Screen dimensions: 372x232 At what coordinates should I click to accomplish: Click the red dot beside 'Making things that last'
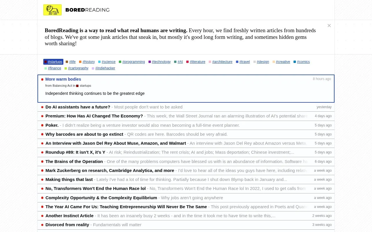pyautogui.click(x=42, y=180)
